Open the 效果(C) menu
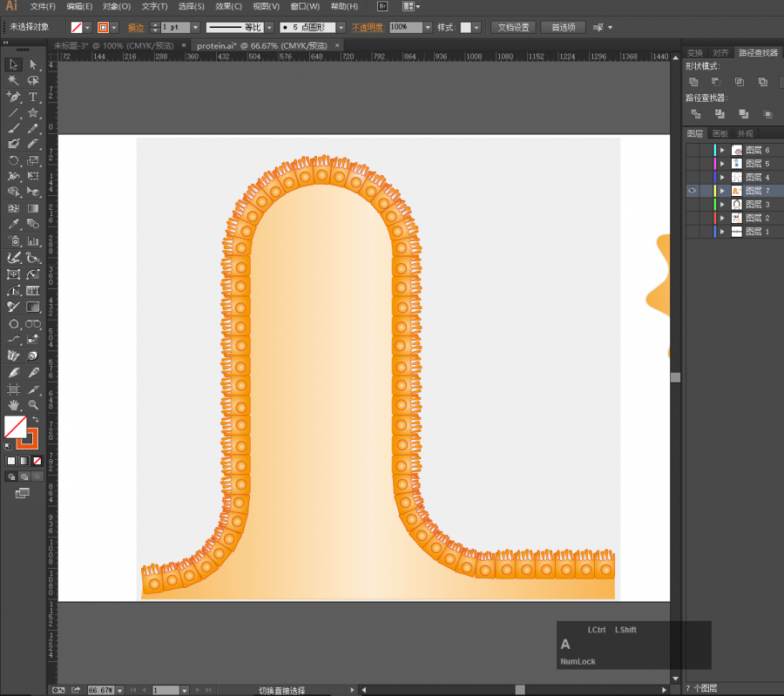Screen dimensions: 784x696 click(228, 6)
